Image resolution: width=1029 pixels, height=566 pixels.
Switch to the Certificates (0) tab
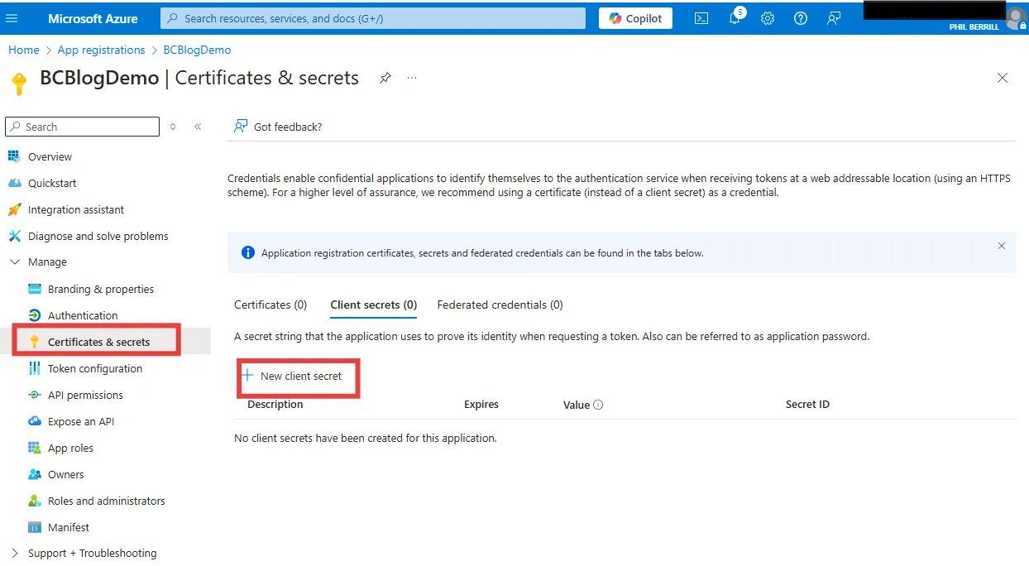click(x=270, y=305)
